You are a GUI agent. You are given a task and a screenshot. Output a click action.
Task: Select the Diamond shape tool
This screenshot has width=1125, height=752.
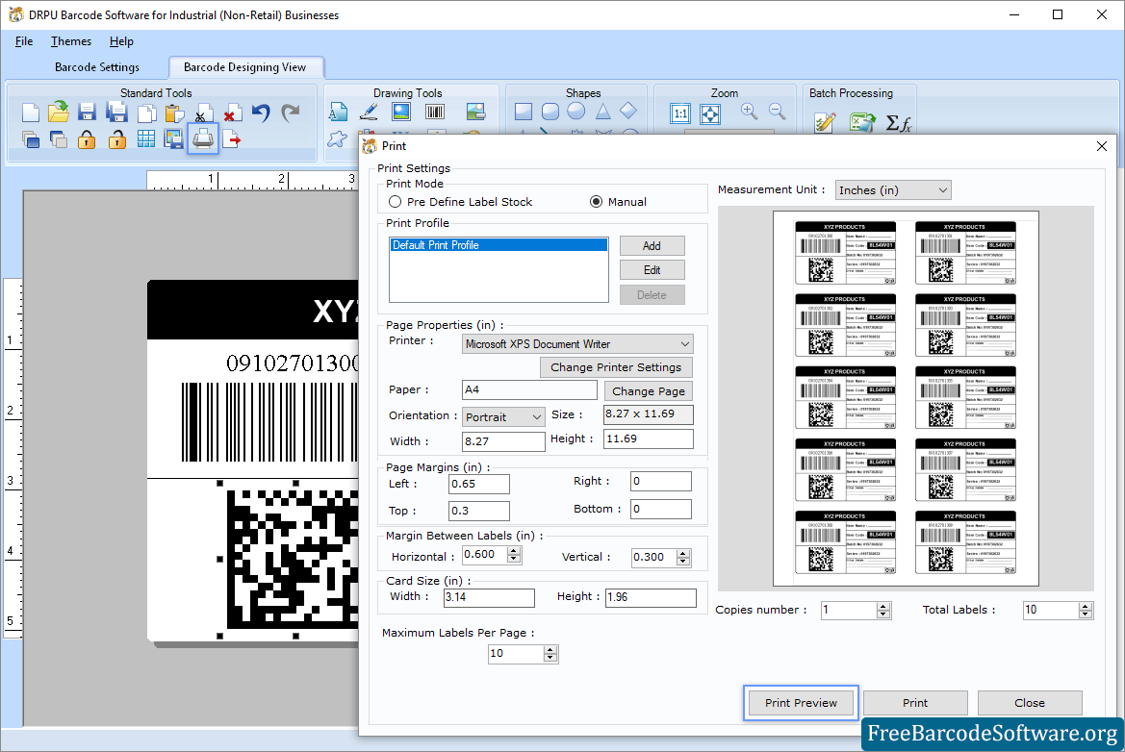click(628, 111)
